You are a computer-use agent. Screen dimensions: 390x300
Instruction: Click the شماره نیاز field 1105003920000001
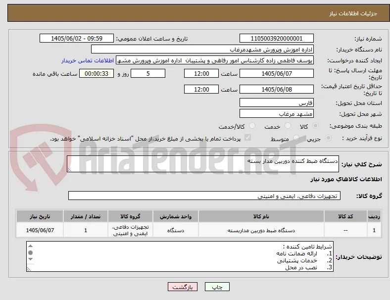tap(277, 38)
